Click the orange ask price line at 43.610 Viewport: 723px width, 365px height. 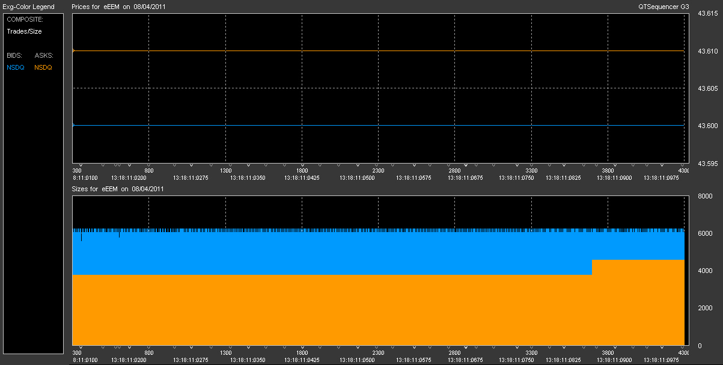(378, 51)
